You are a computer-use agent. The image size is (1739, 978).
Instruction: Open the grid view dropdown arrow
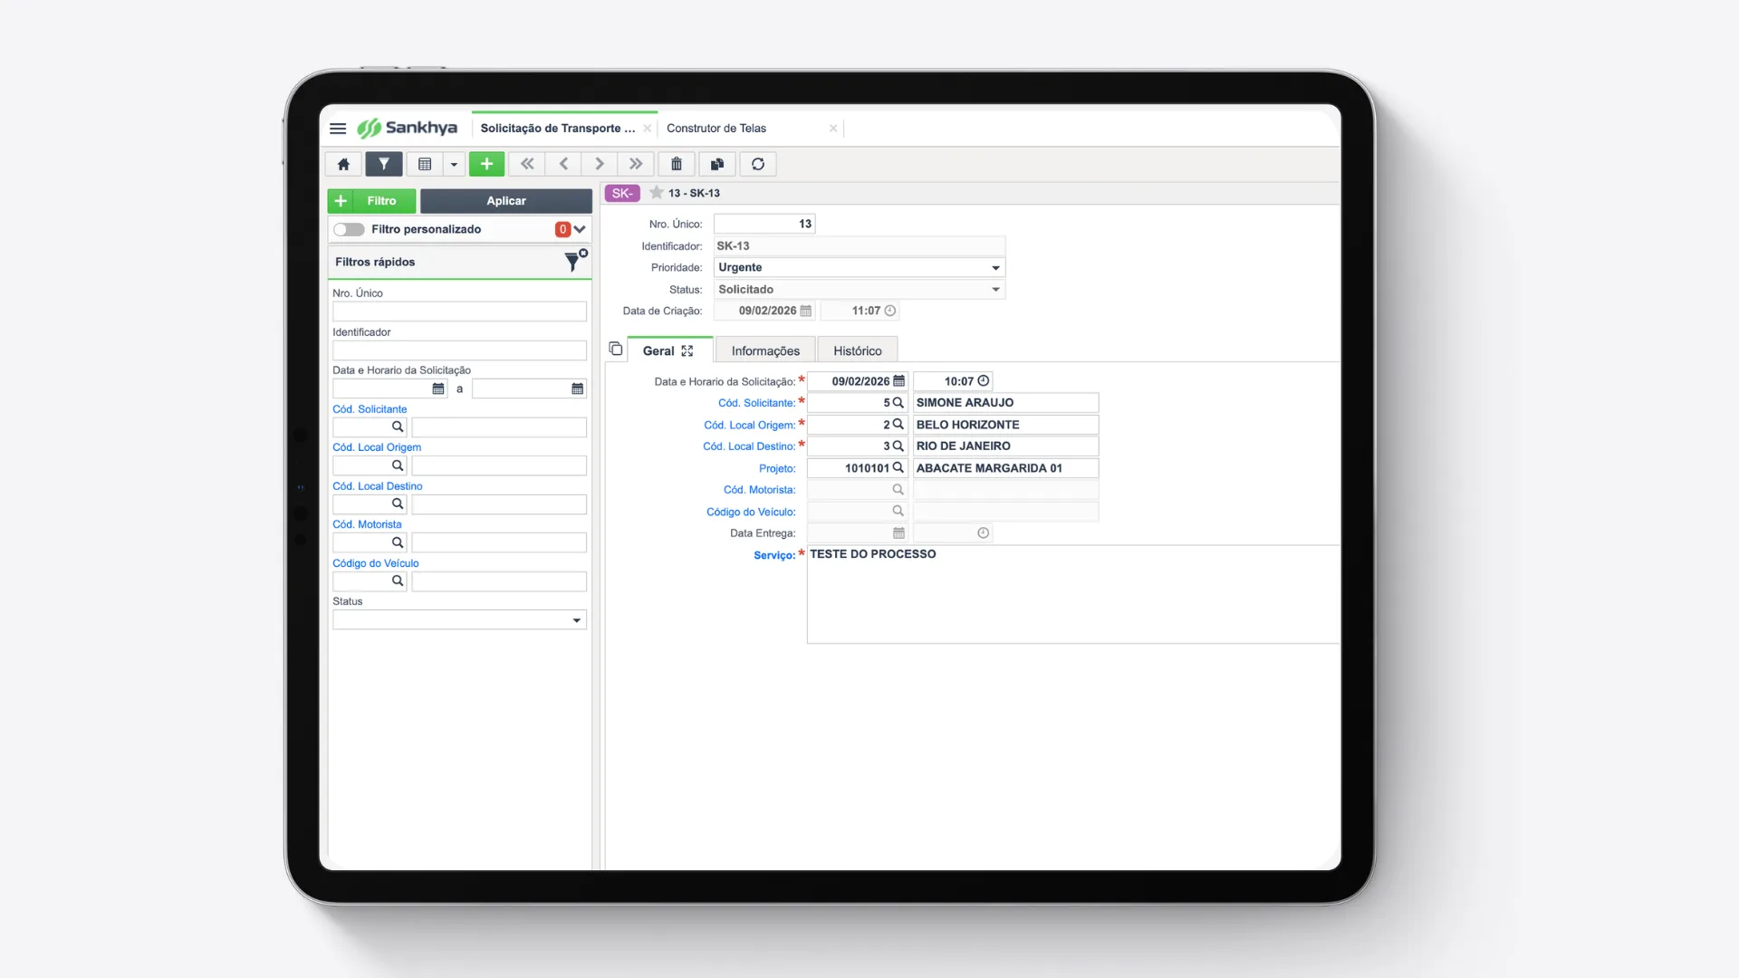[x=454, y=164]
